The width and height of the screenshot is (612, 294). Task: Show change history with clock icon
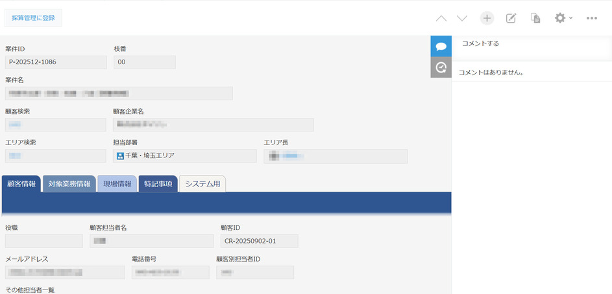441,67
